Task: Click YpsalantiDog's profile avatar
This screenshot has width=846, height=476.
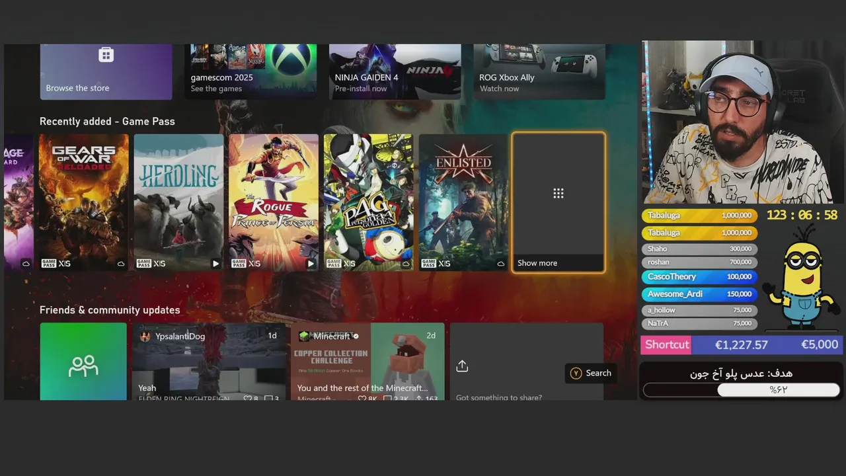Action: (x=145, y=337)
